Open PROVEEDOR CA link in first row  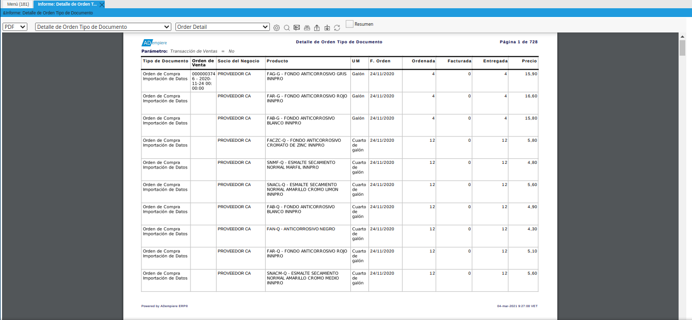pyautogui.click(x=234, y=74)
